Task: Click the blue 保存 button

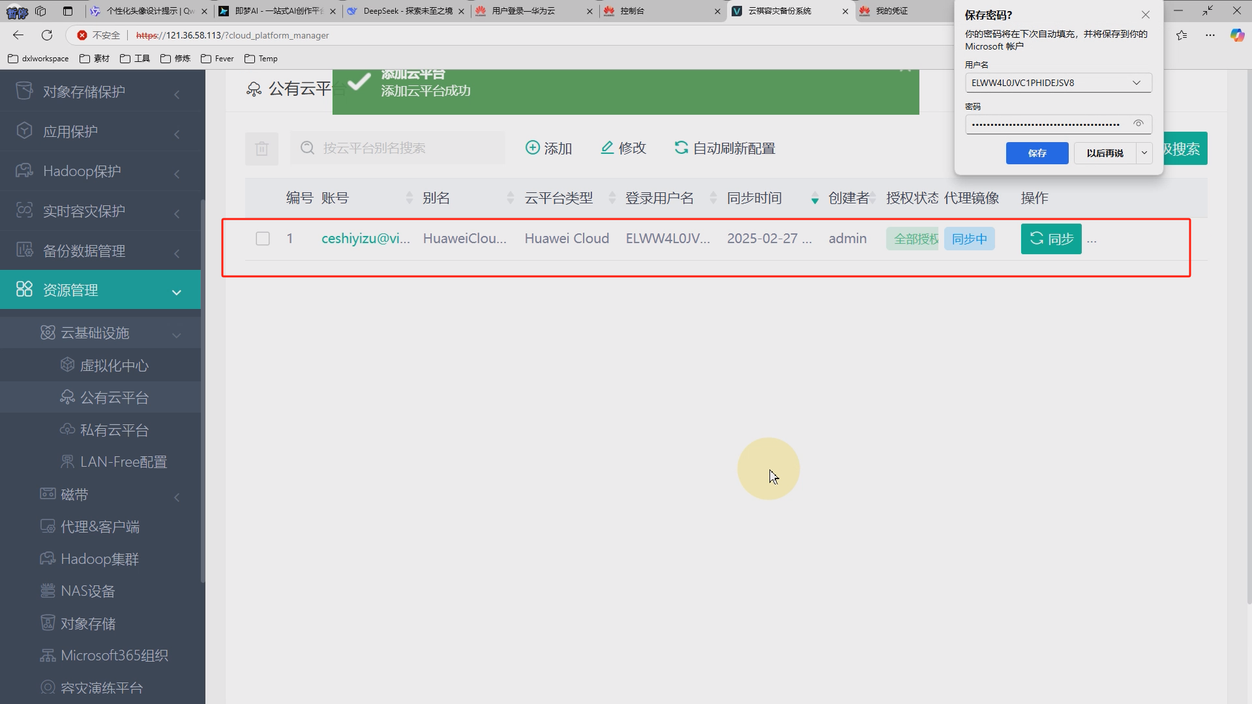Action: coord(1037,153)
